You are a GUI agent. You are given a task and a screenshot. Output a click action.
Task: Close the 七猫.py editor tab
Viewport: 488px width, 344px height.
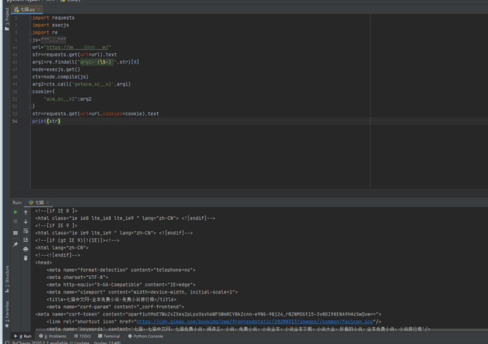40,9
